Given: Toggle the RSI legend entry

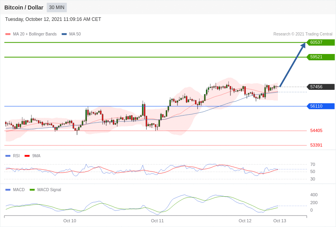Looking at the screenshot, I should point(12,156).
